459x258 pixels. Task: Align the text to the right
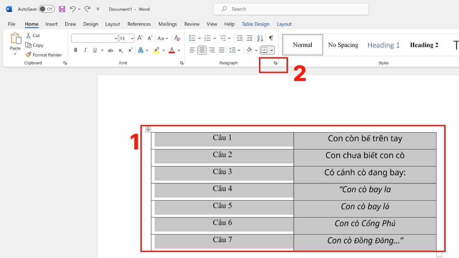[x=212, y=50]
